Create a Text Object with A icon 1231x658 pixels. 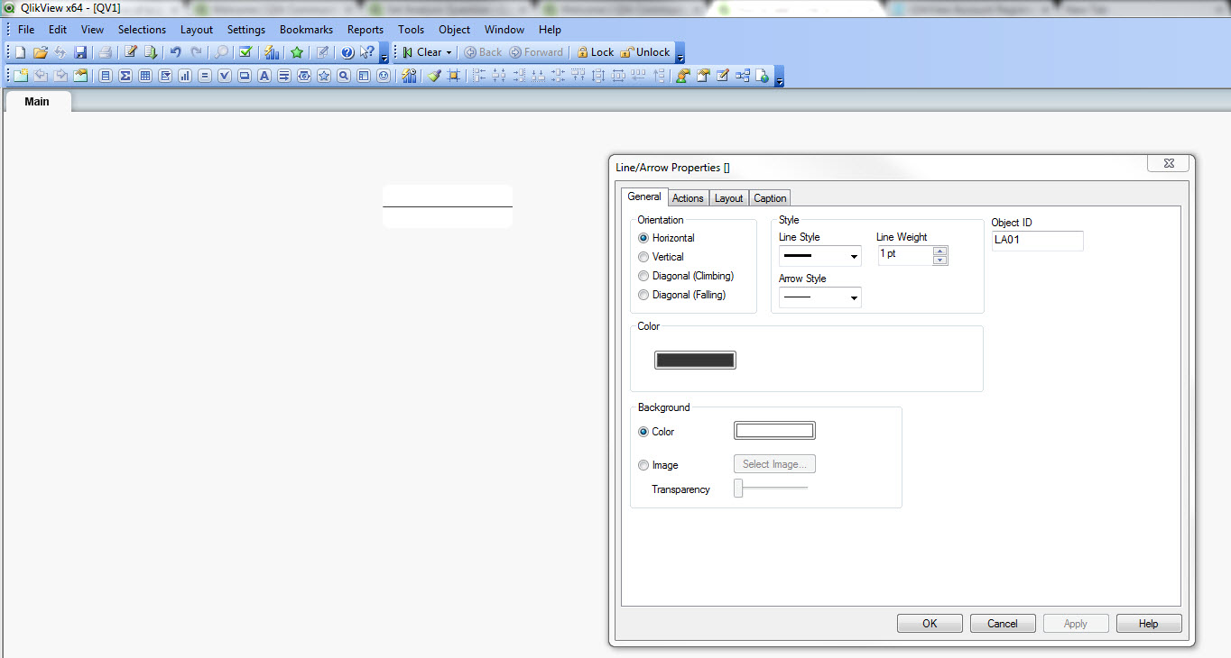tap(264, 77)
